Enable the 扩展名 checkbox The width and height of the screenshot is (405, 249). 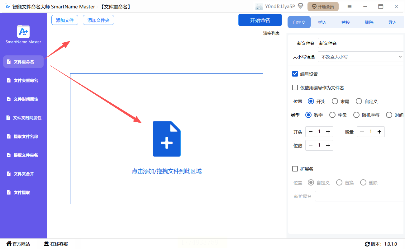(295, 169)
